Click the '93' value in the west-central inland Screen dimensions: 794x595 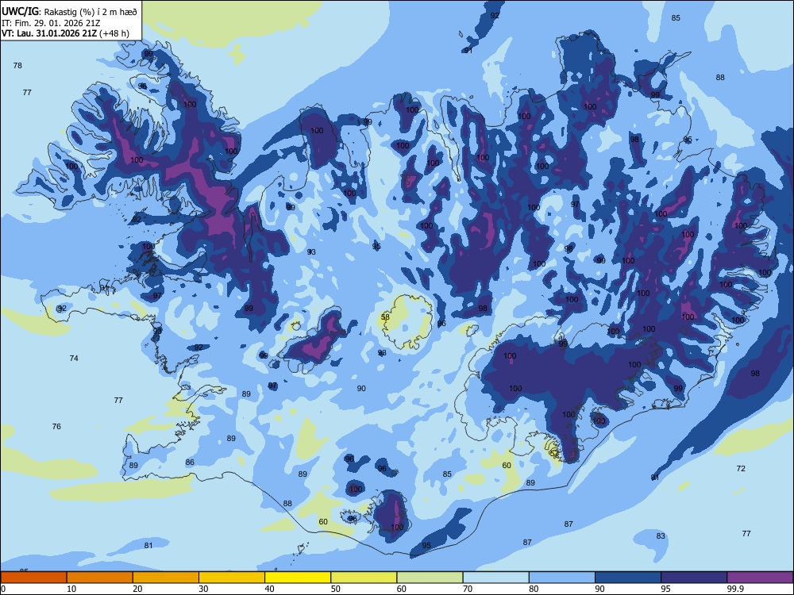(311, 252)
